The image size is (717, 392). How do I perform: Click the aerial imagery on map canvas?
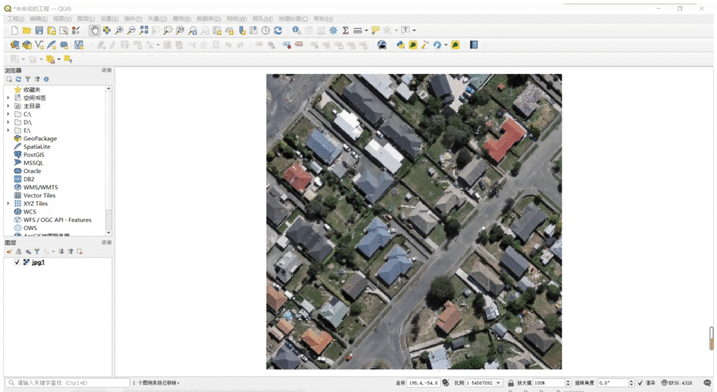(x=414, y=222)
